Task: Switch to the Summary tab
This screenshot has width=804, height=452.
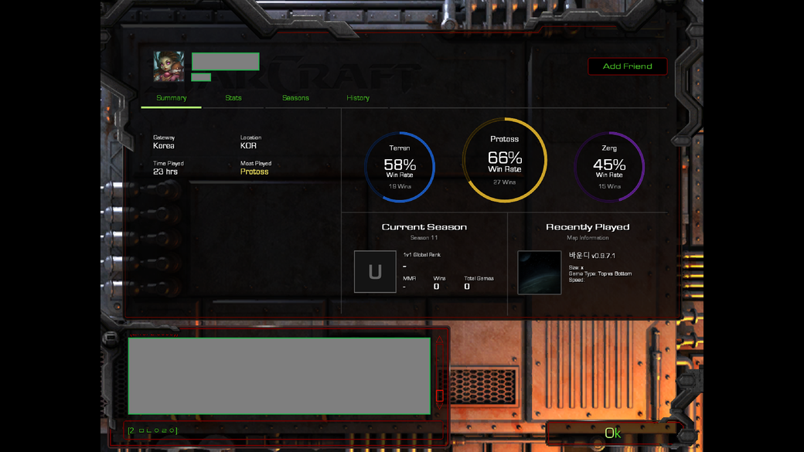Action: pyautogui.click(x=172, y=98)
